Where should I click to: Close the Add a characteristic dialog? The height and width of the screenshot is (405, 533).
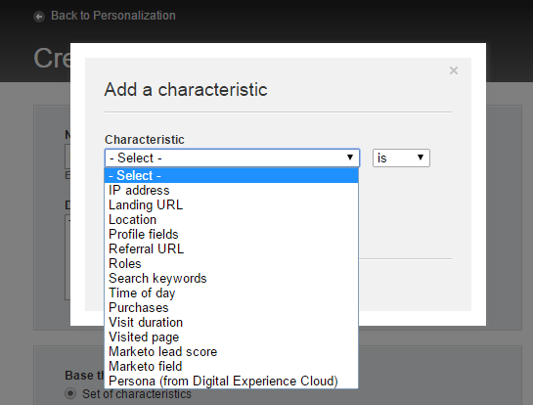[454, 70]
